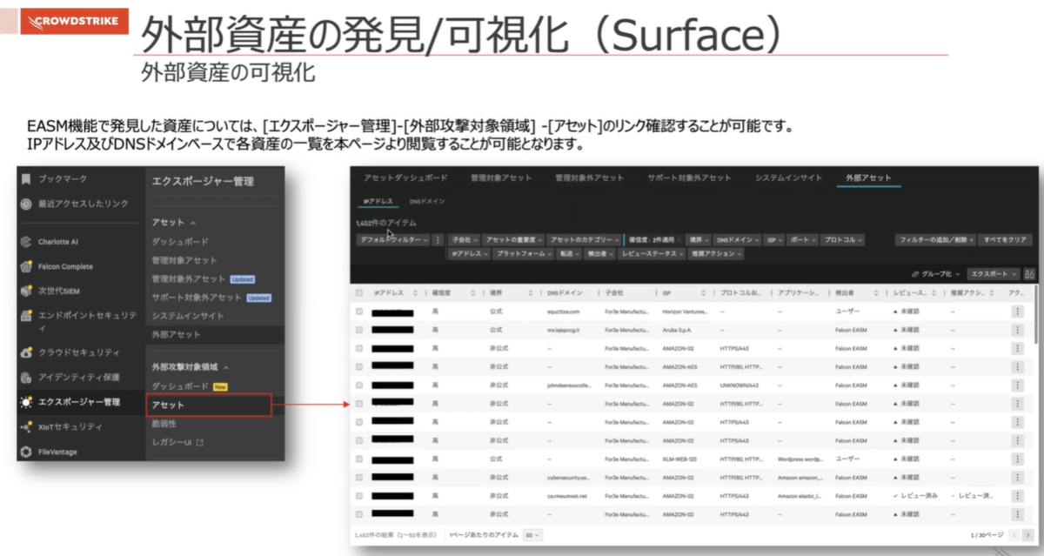Open the actions menu for the XLM-WEB-123 row
Screen dimensions: 1044x556
(x=1018, y=458)
